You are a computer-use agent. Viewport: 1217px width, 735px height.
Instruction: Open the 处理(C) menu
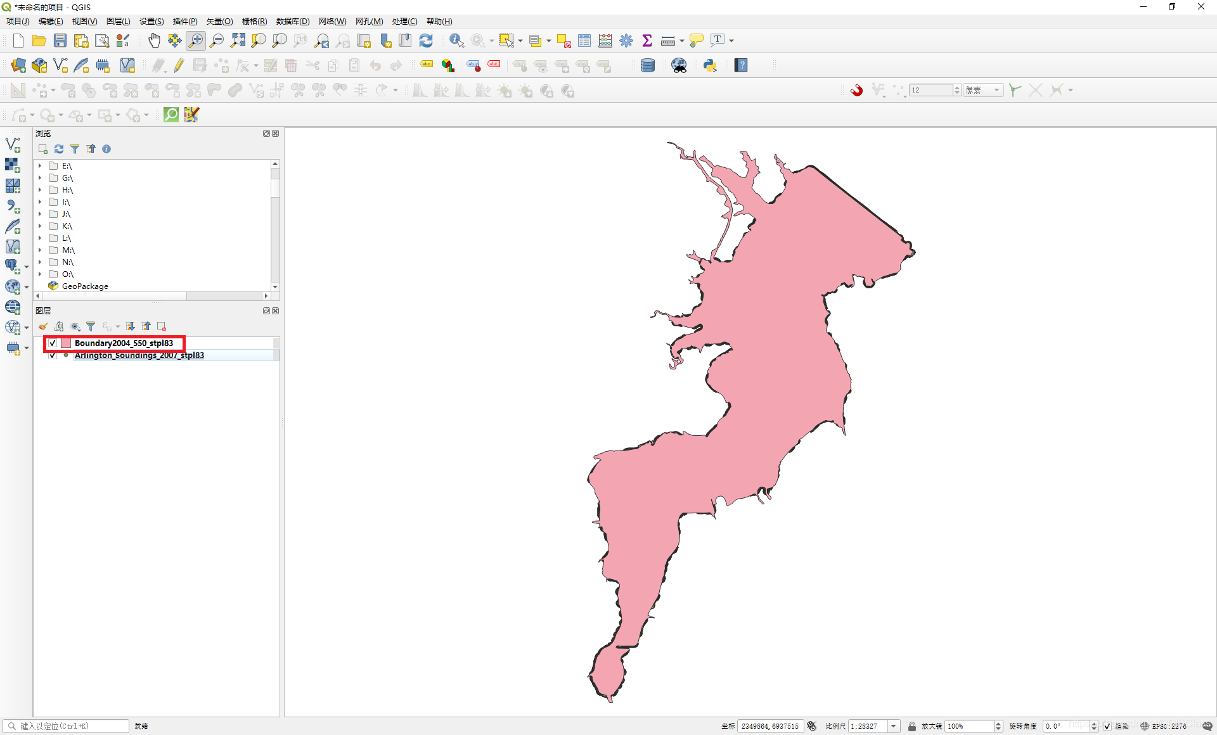pyautogui.click(x=404, y=22)
